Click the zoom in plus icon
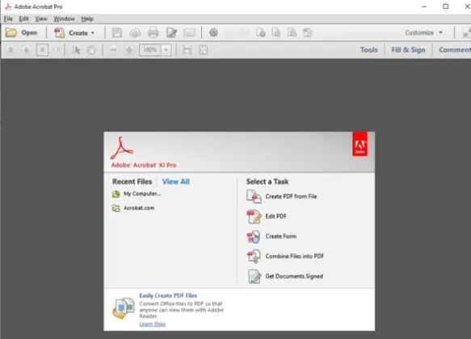Screen dimensions: 471x339 tap(129, 50)
